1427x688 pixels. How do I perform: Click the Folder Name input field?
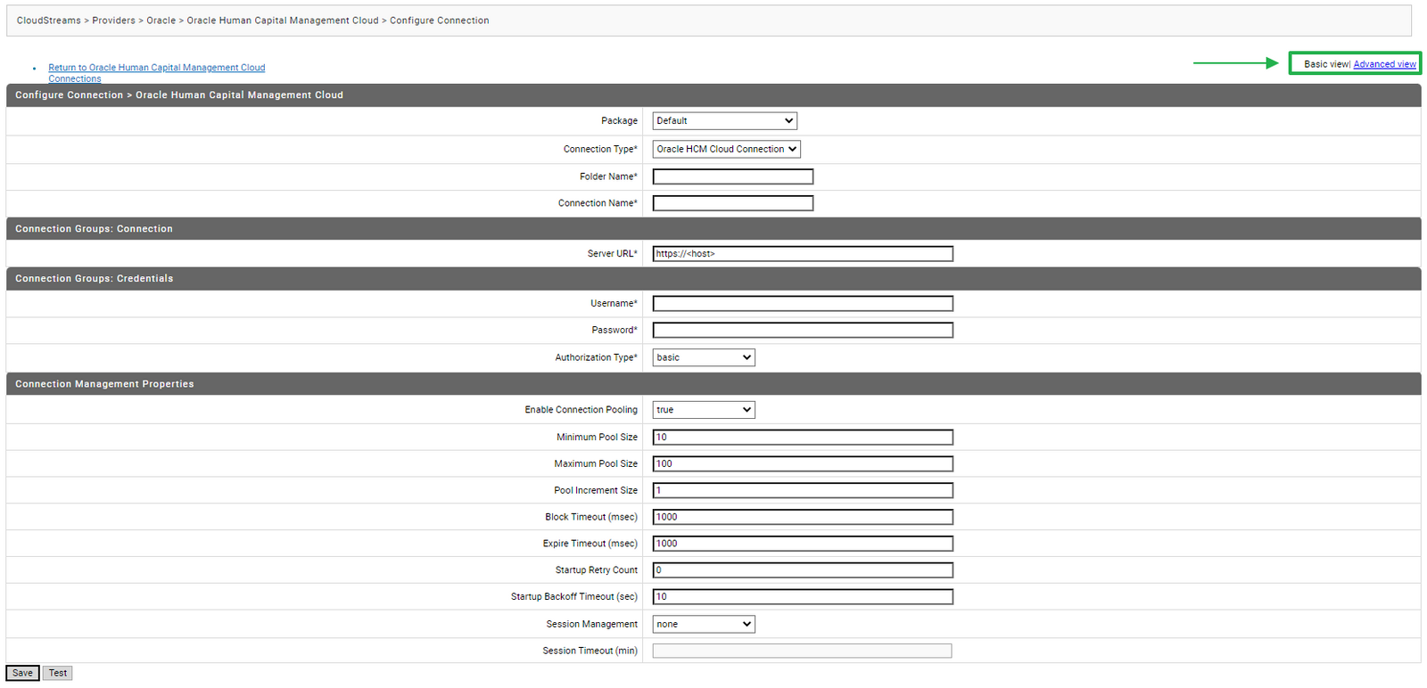coord(732,176)
